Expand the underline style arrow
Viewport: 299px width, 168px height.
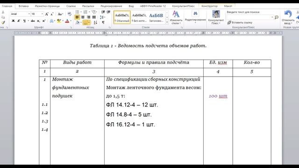pyautogui.click(x=28, y=21)
